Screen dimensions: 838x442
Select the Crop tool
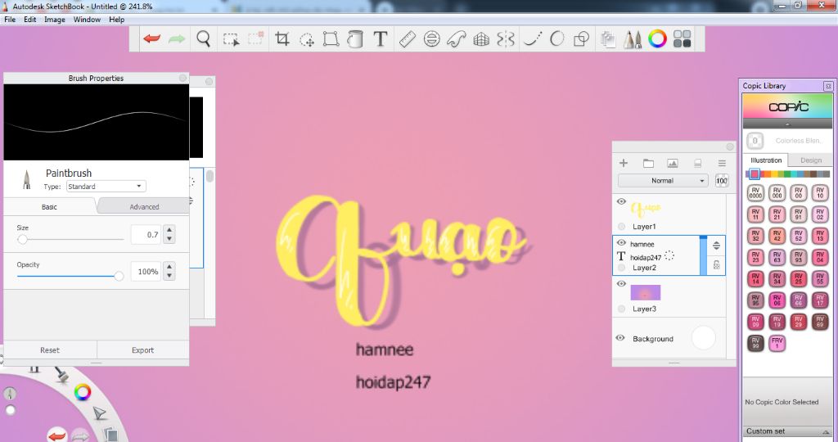coord(282,39)
